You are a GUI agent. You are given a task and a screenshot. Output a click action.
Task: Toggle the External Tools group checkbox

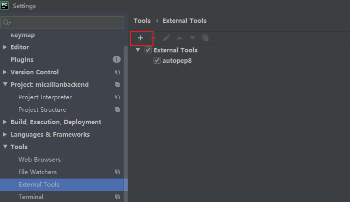(148, 50)
